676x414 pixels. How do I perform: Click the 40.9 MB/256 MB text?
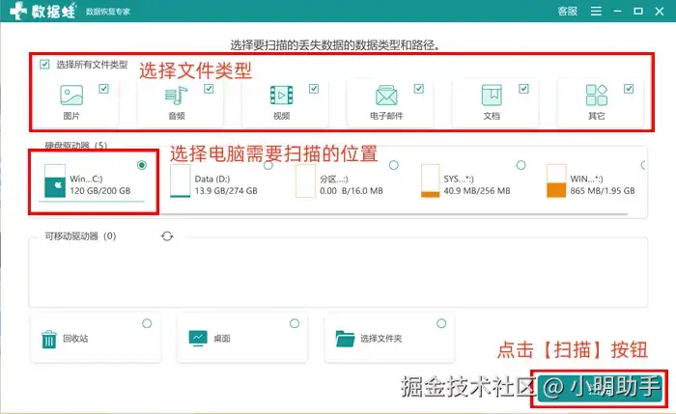[477, 191]
